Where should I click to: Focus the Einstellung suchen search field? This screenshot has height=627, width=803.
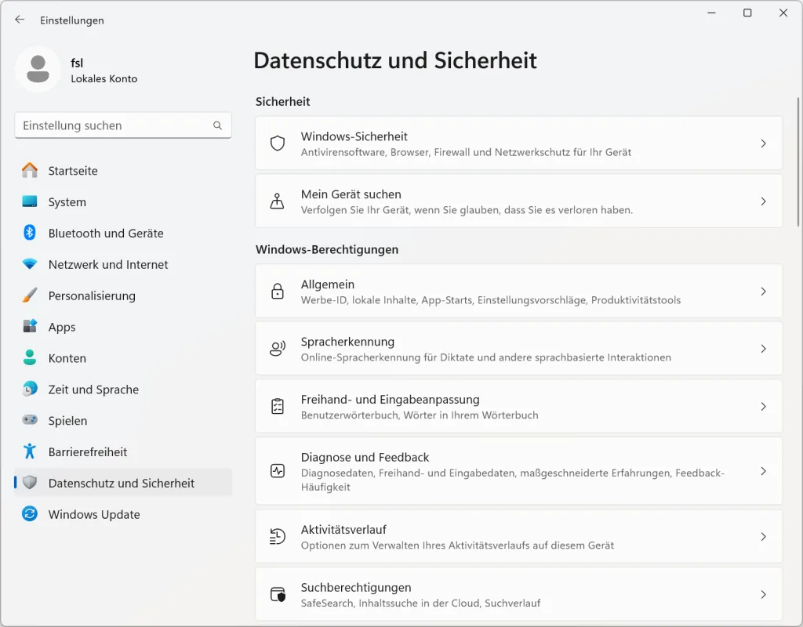pyautogui.click(x=114, y=125)
